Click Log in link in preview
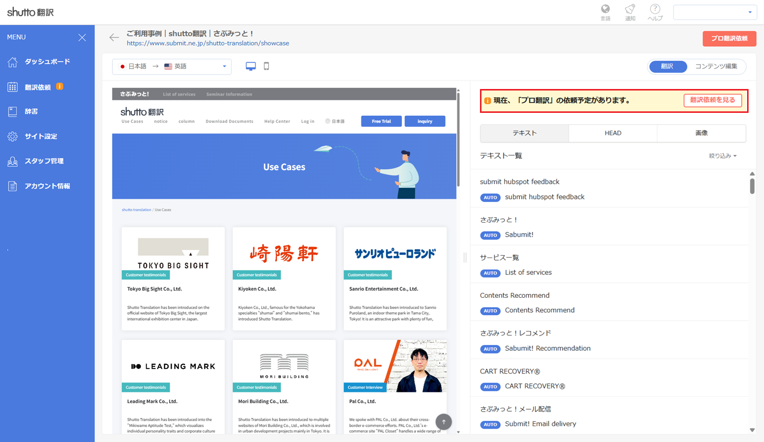This screenshot has height=442, width=764. tap(307, 121)
